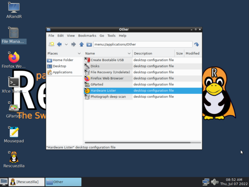
Task: Click the horizontal scrollbar of the file list
Action: click(137, 143)
